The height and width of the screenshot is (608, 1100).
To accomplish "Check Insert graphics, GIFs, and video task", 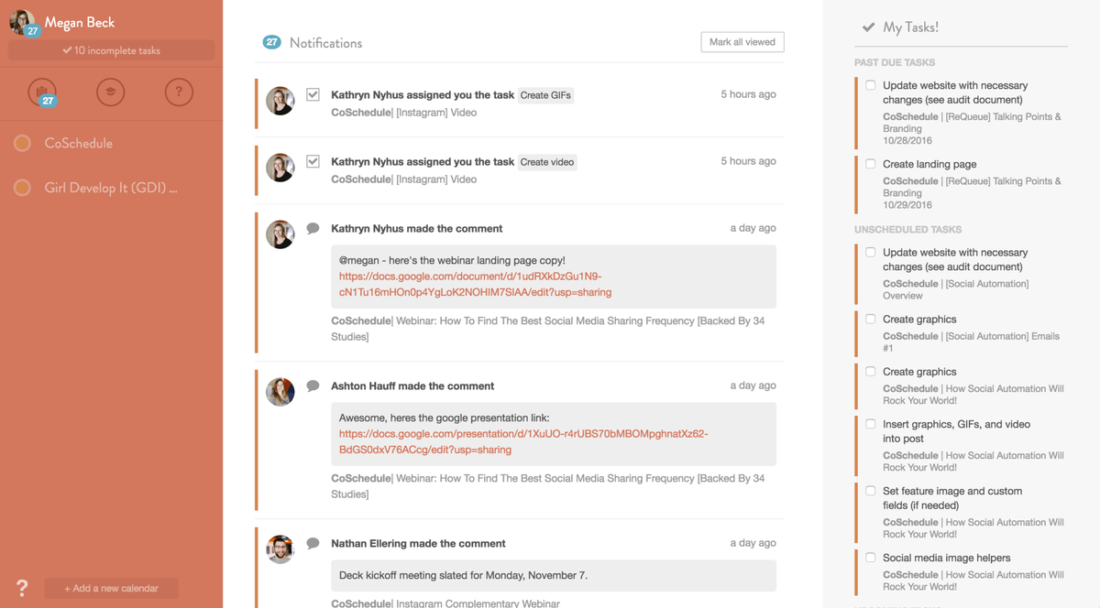I will (x=871, y=424).
